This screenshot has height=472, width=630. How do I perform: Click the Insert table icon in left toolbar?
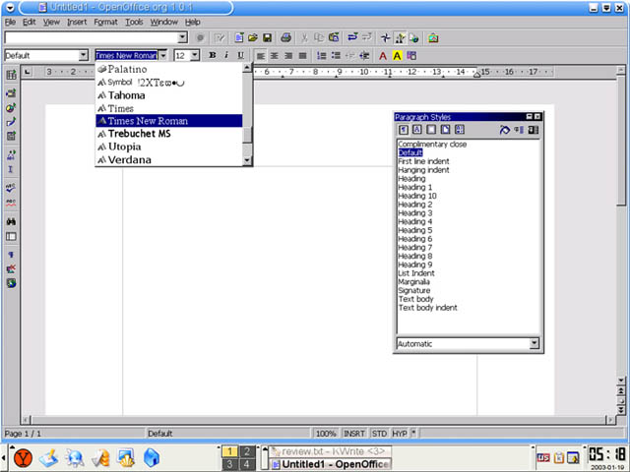click(11, 75)
